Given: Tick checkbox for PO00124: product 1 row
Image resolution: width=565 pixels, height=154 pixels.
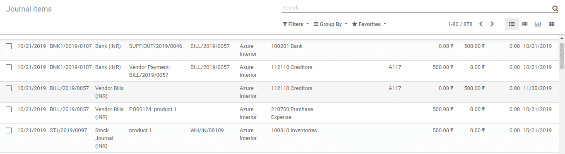Looking at the screenshot, I should pos(9,109).
